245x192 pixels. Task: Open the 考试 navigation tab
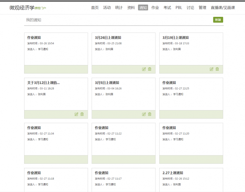tap(167, 8)
